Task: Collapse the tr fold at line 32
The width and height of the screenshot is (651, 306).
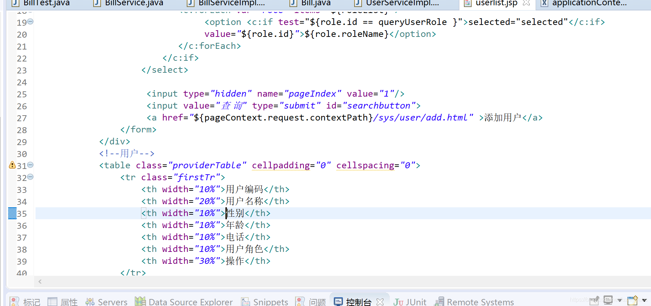Action: pos(30,177)
